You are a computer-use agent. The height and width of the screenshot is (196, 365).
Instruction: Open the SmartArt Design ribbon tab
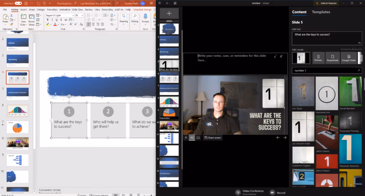[142, 10]
